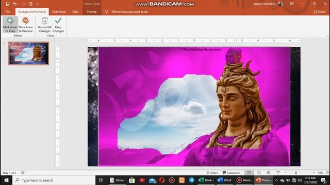Open network tray icon

point(294,180)
